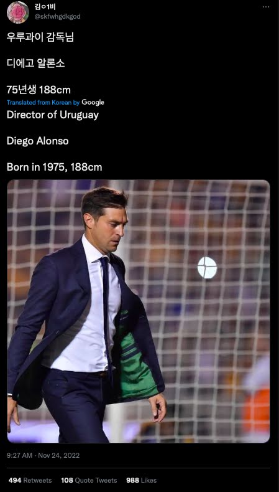This screenshot has width=279, height=492.
Task: Click the white soccer ball in the photo
Action: pyautogui.click(x=208, y=268)
